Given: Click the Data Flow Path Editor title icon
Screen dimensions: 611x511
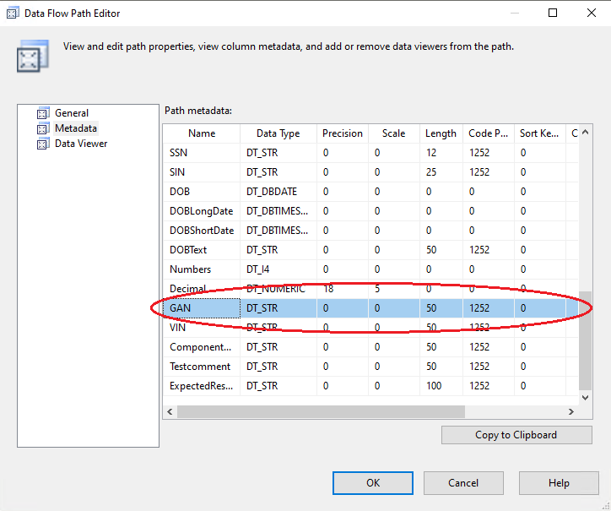Looking at the screenshot, I should [13, 14].
